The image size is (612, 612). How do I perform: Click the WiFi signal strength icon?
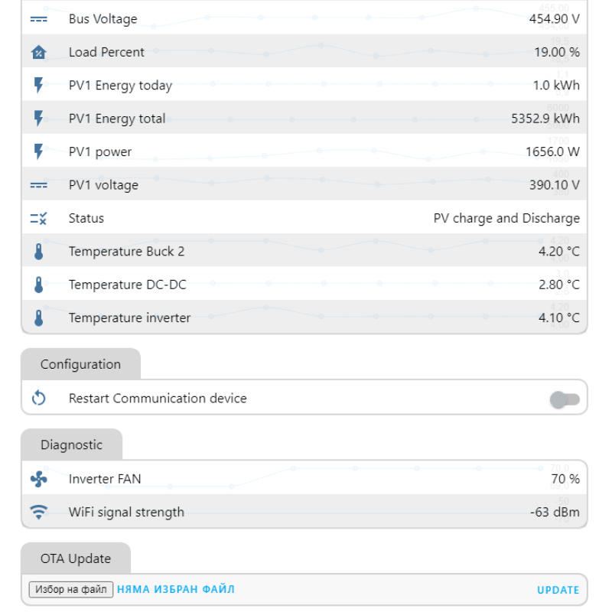(x=38, y=512)
